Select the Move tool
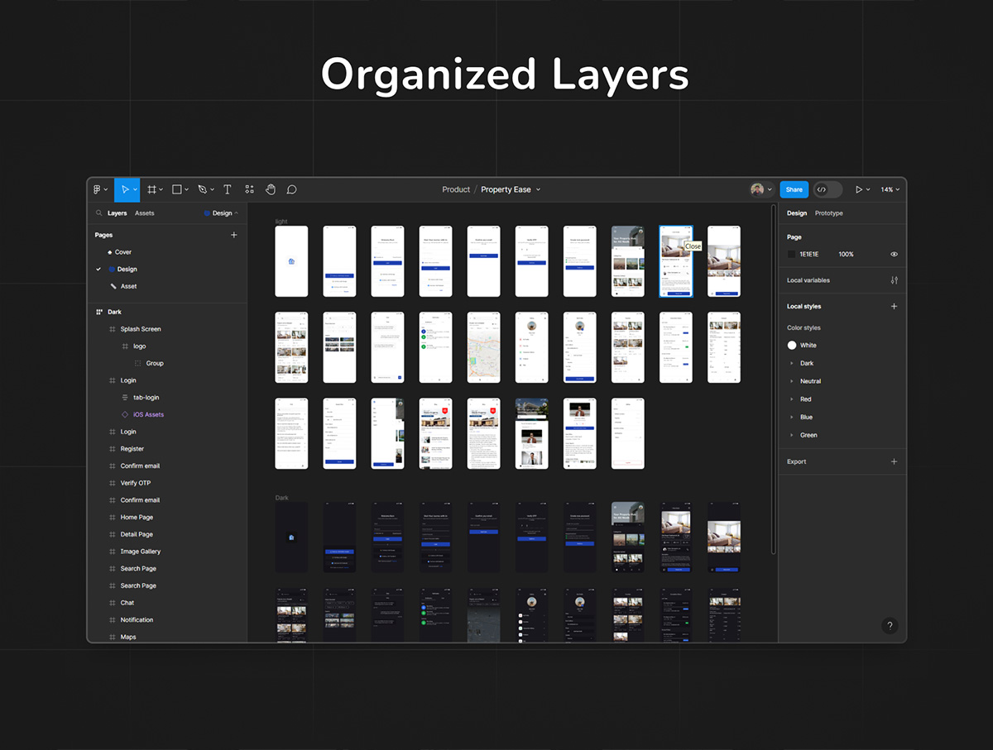Viewport: 993px width, 750px height. tap(126, 189)
